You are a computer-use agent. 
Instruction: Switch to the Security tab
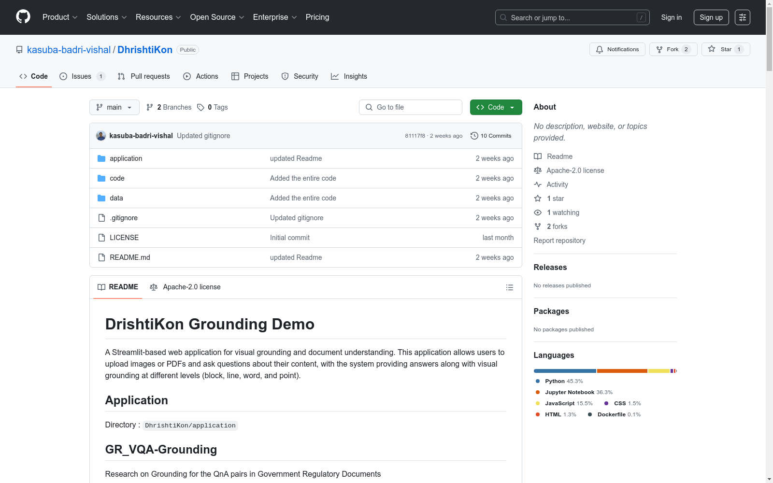300,76
